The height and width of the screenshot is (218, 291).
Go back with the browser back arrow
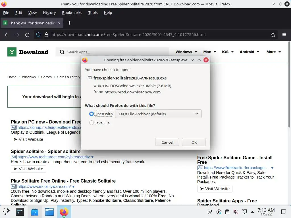tap(7, 35)
